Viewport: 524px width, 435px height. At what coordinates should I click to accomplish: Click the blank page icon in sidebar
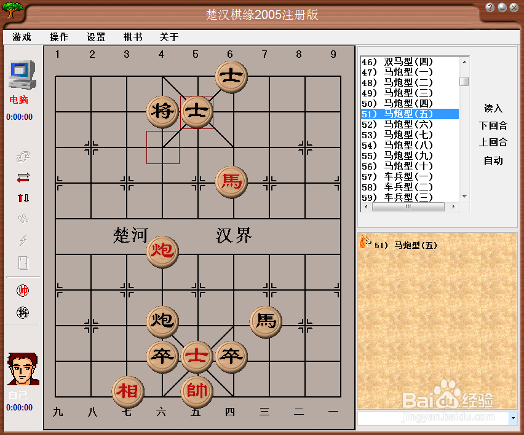point(23,263)
